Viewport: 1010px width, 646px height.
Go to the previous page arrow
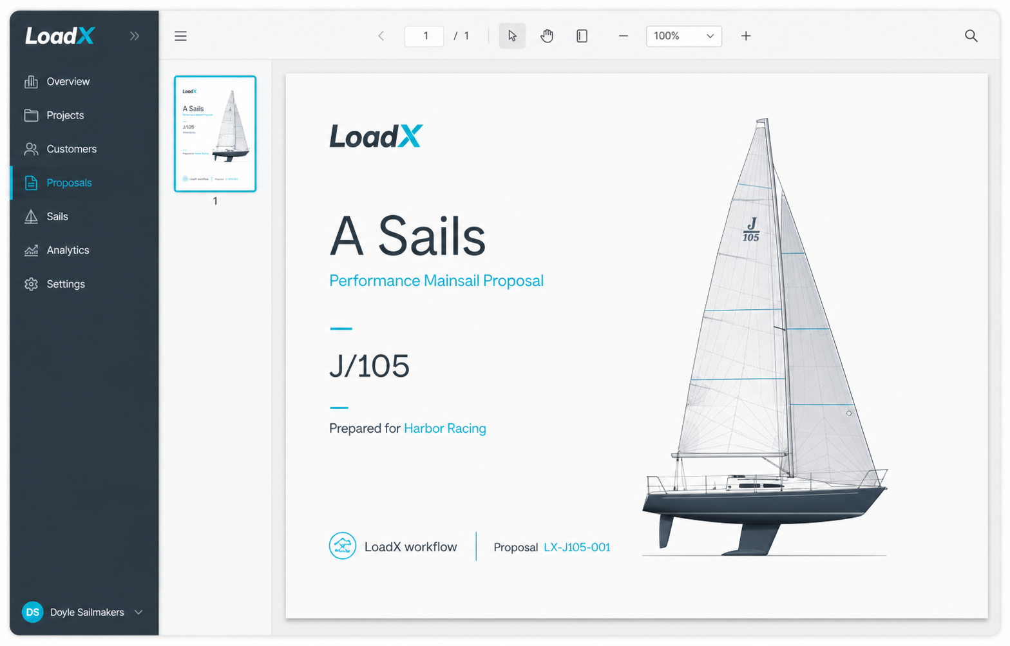[x=381, y=36]
